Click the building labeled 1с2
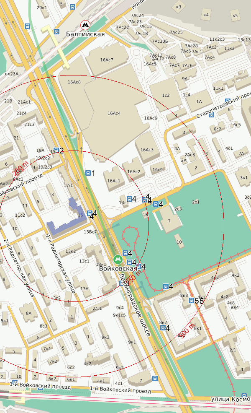The width and height of the screenshot is (251, 413). click(x=166, y=95)
